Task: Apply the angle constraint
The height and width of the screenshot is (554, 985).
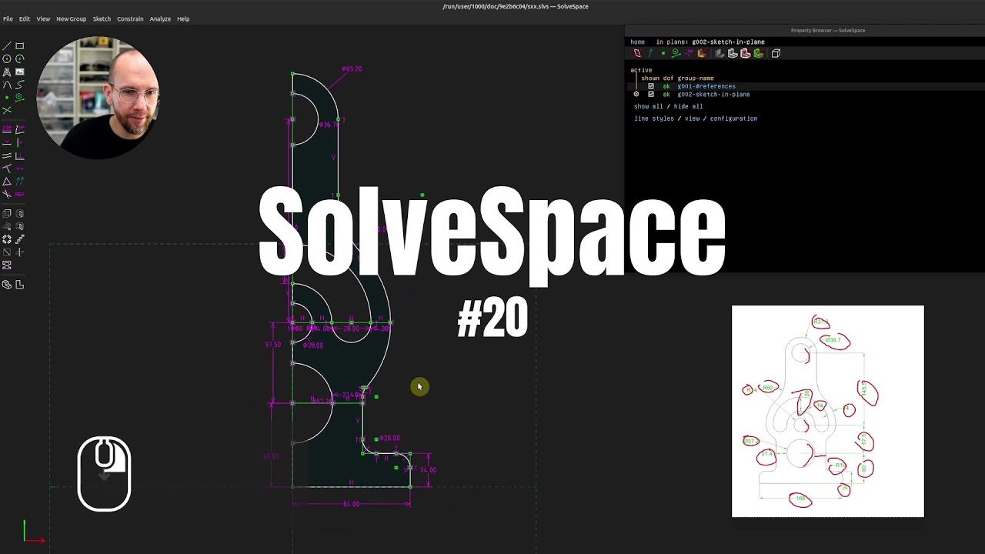Action: click(19, 128)
